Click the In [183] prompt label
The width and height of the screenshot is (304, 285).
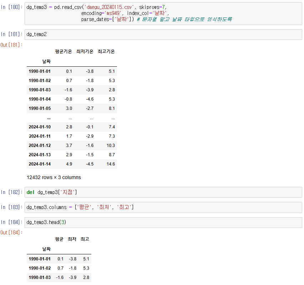[x=11, y=207]
